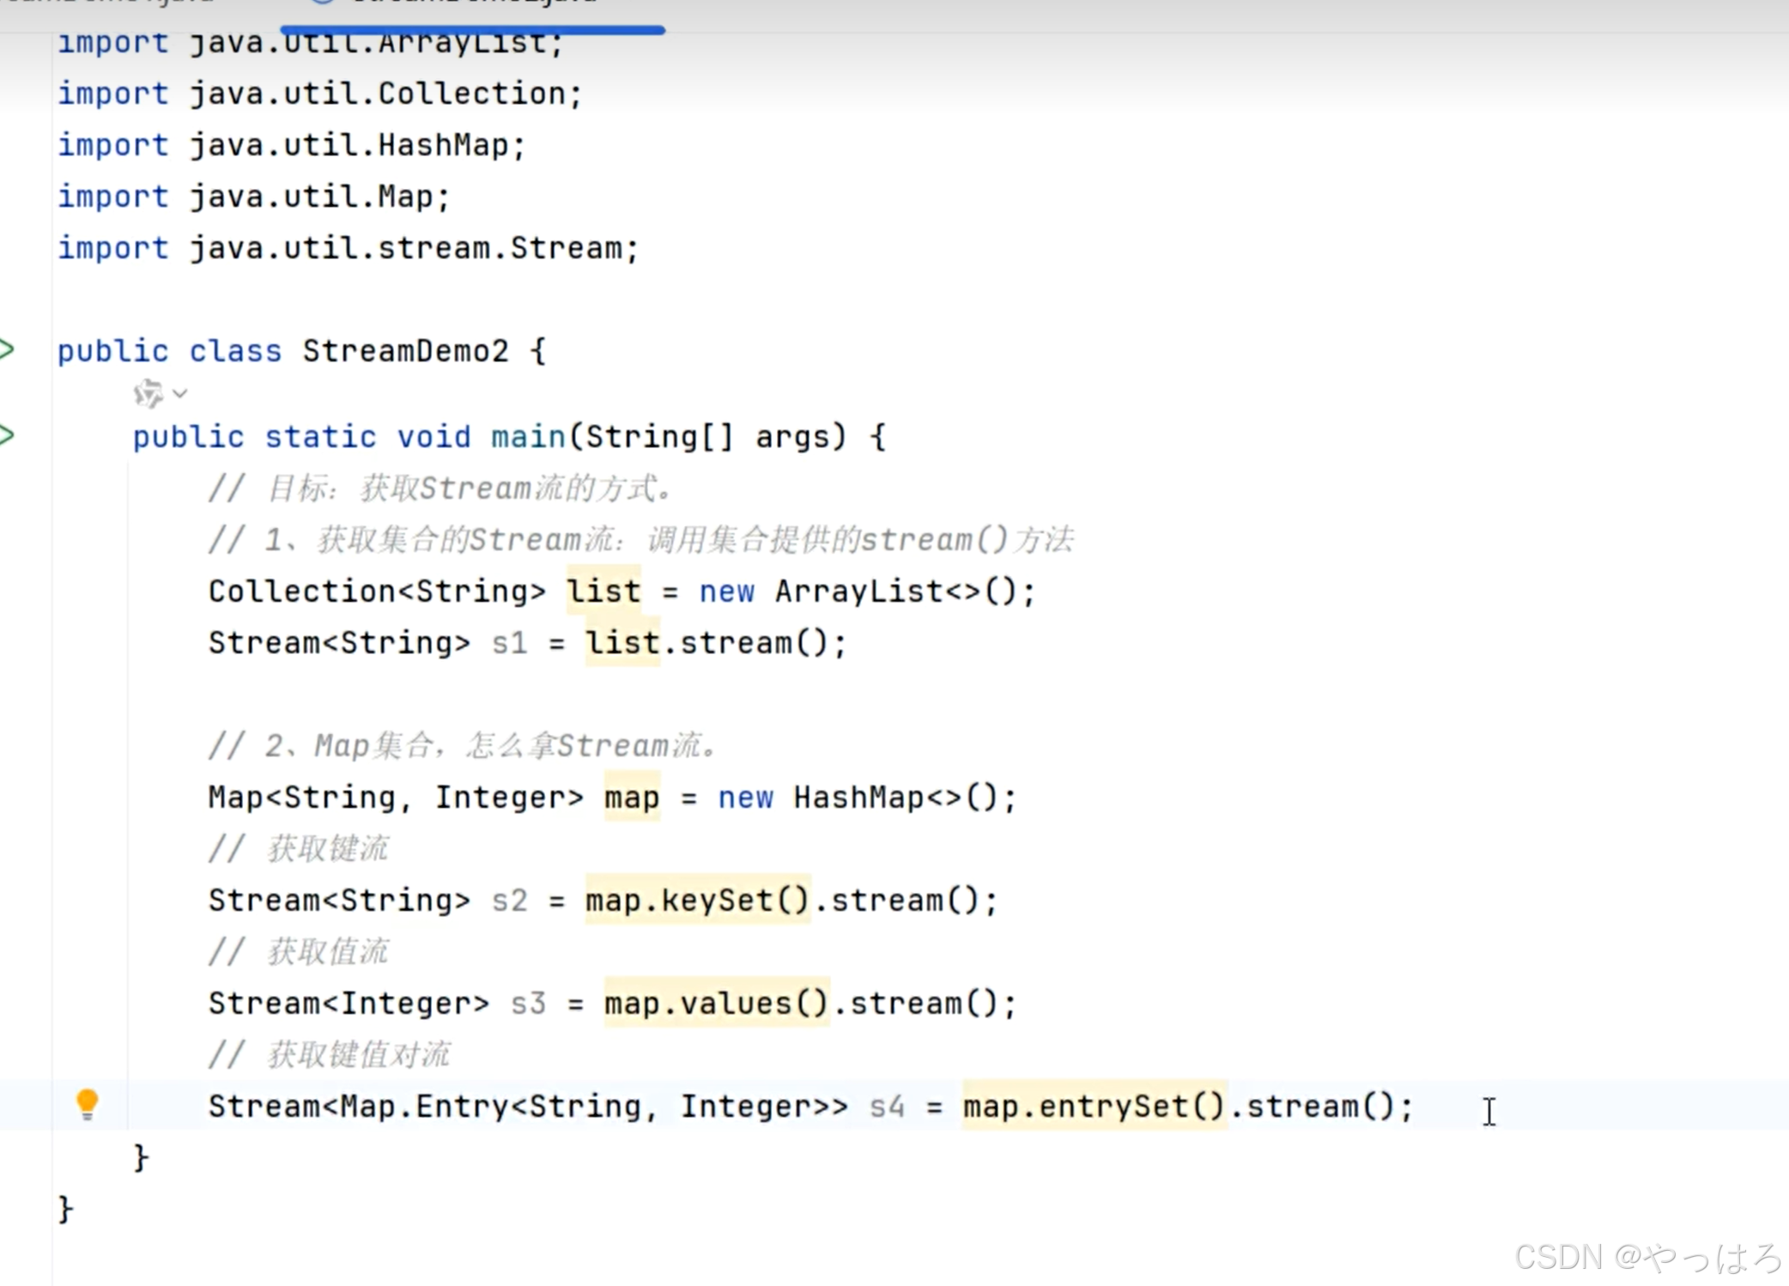
Task: Click the unused variable s4
Action: (887, 1107)
